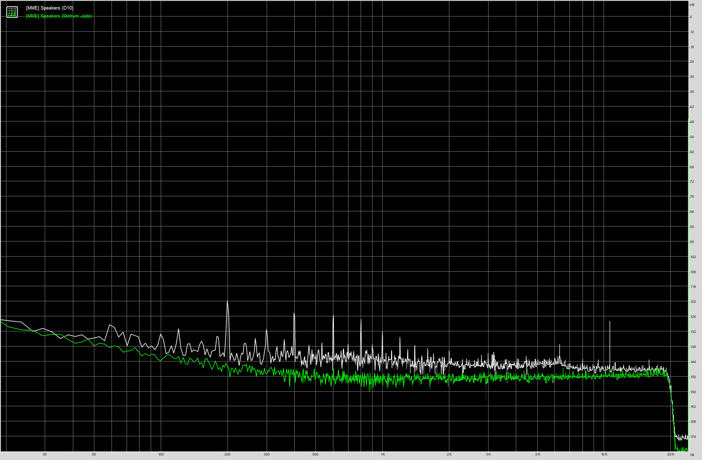Click the -6 mark on the dB scale

pos(691,17)
